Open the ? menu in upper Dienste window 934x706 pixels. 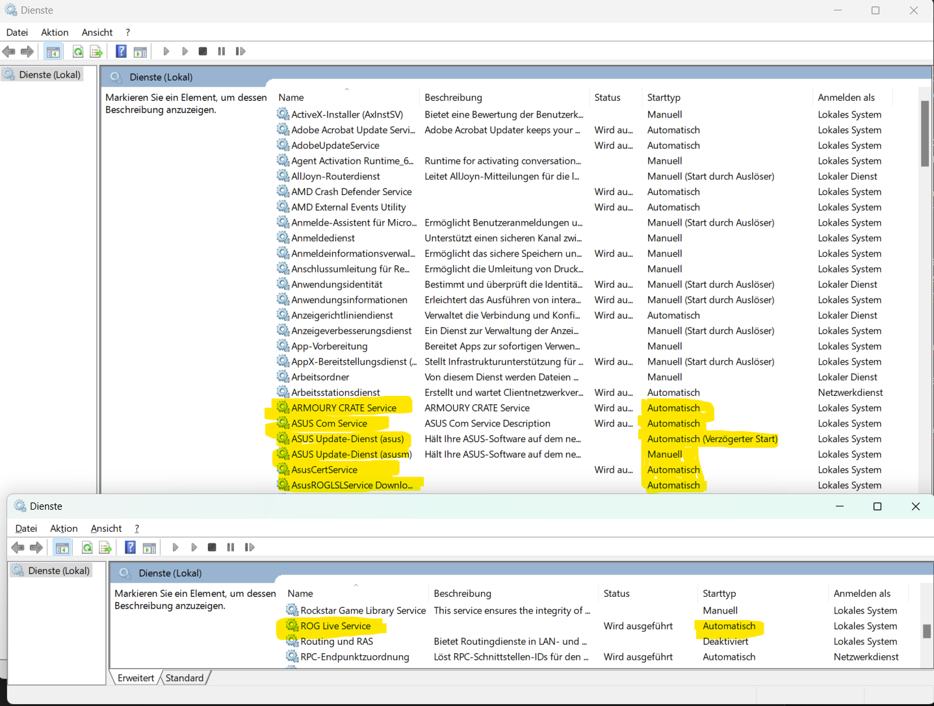coord(127,33)
